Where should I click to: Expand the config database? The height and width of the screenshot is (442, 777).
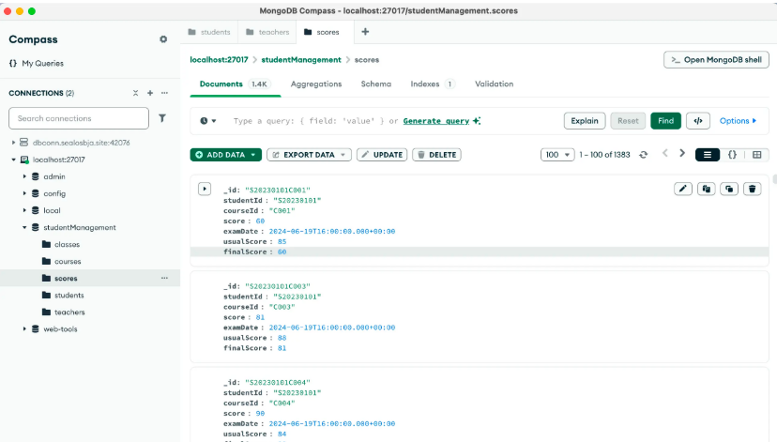pos(24,193)
